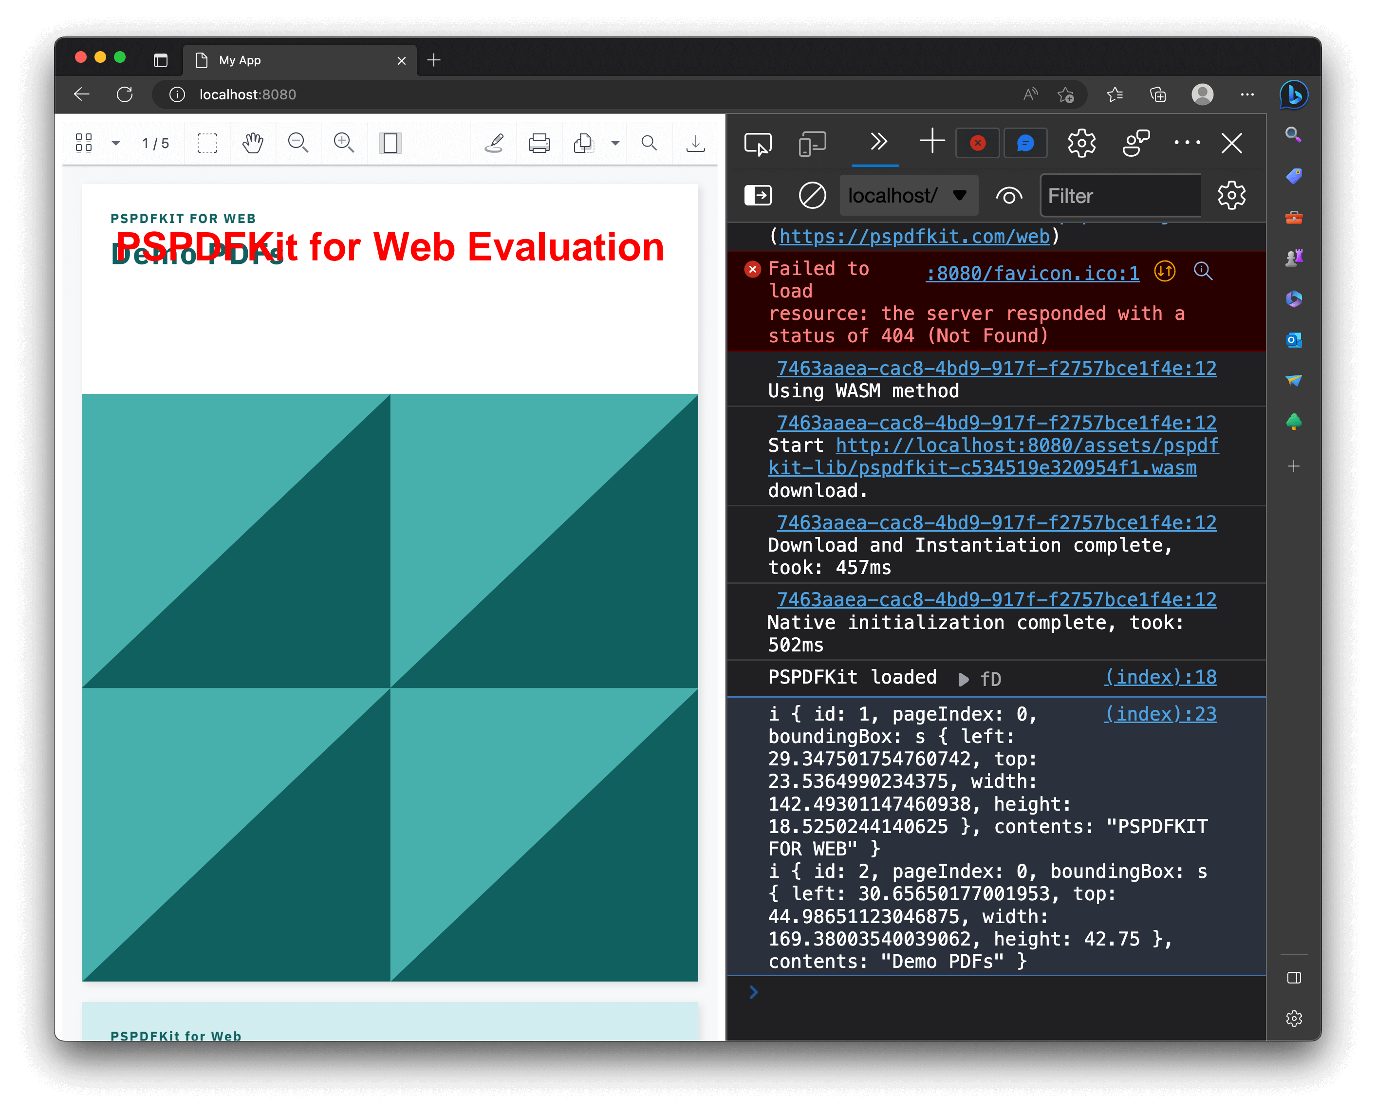
Task: Open the localhost context dropdown
Action: (x=908, y=195)
